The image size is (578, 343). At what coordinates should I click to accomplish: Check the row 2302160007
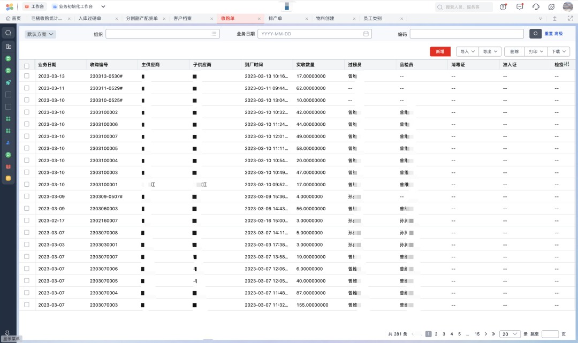[27, 220]
